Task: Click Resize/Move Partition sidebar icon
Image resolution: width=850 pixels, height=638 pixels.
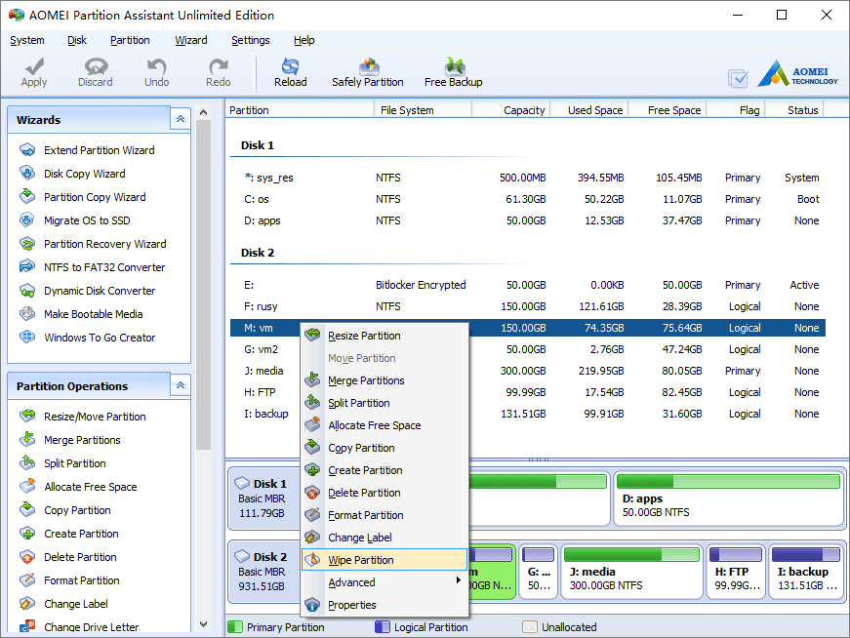Action: point(27,417)
